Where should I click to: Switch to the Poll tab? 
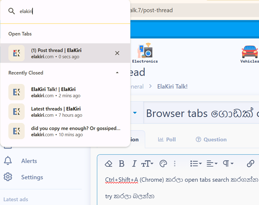[x=167, y=140]
